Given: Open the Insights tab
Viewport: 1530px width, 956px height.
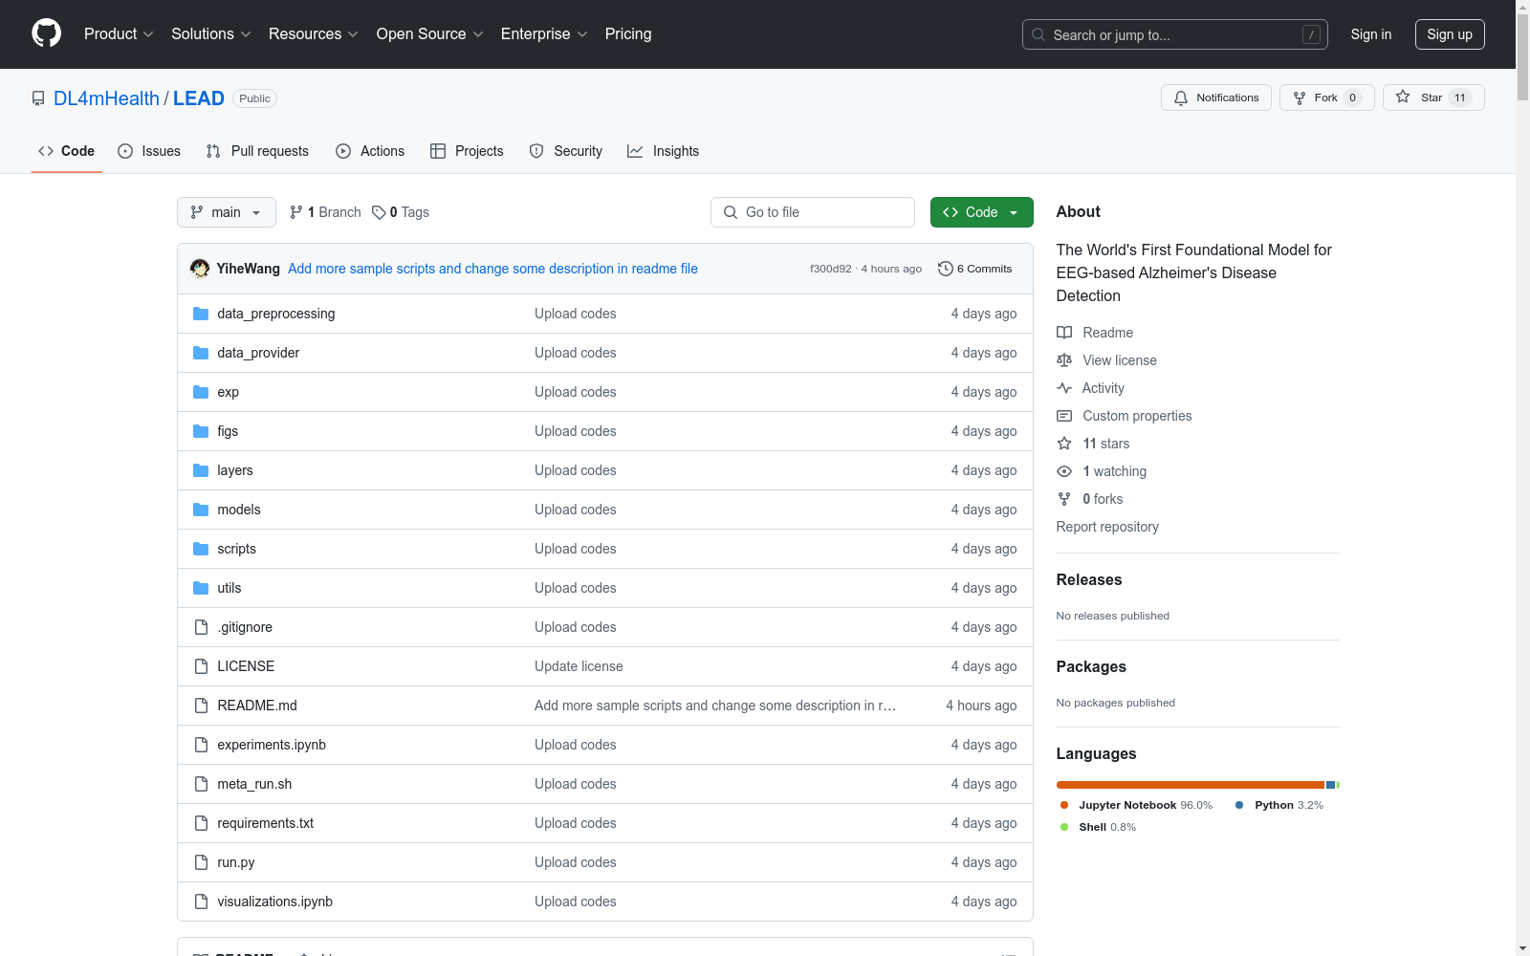Looking at the screenshot, I should 663,151.
